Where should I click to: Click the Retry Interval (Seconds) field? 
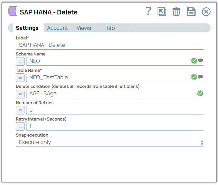pos(115,127)
